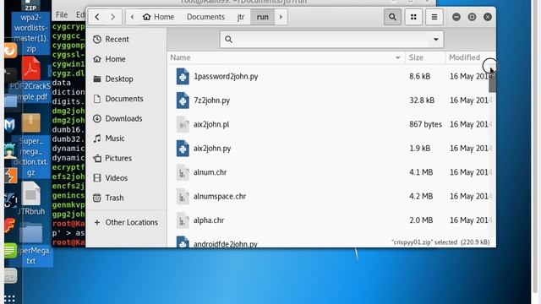This screenshot has height=304, width=541.
Task: Open the Show Applications grid in dock
Action: 9,298
